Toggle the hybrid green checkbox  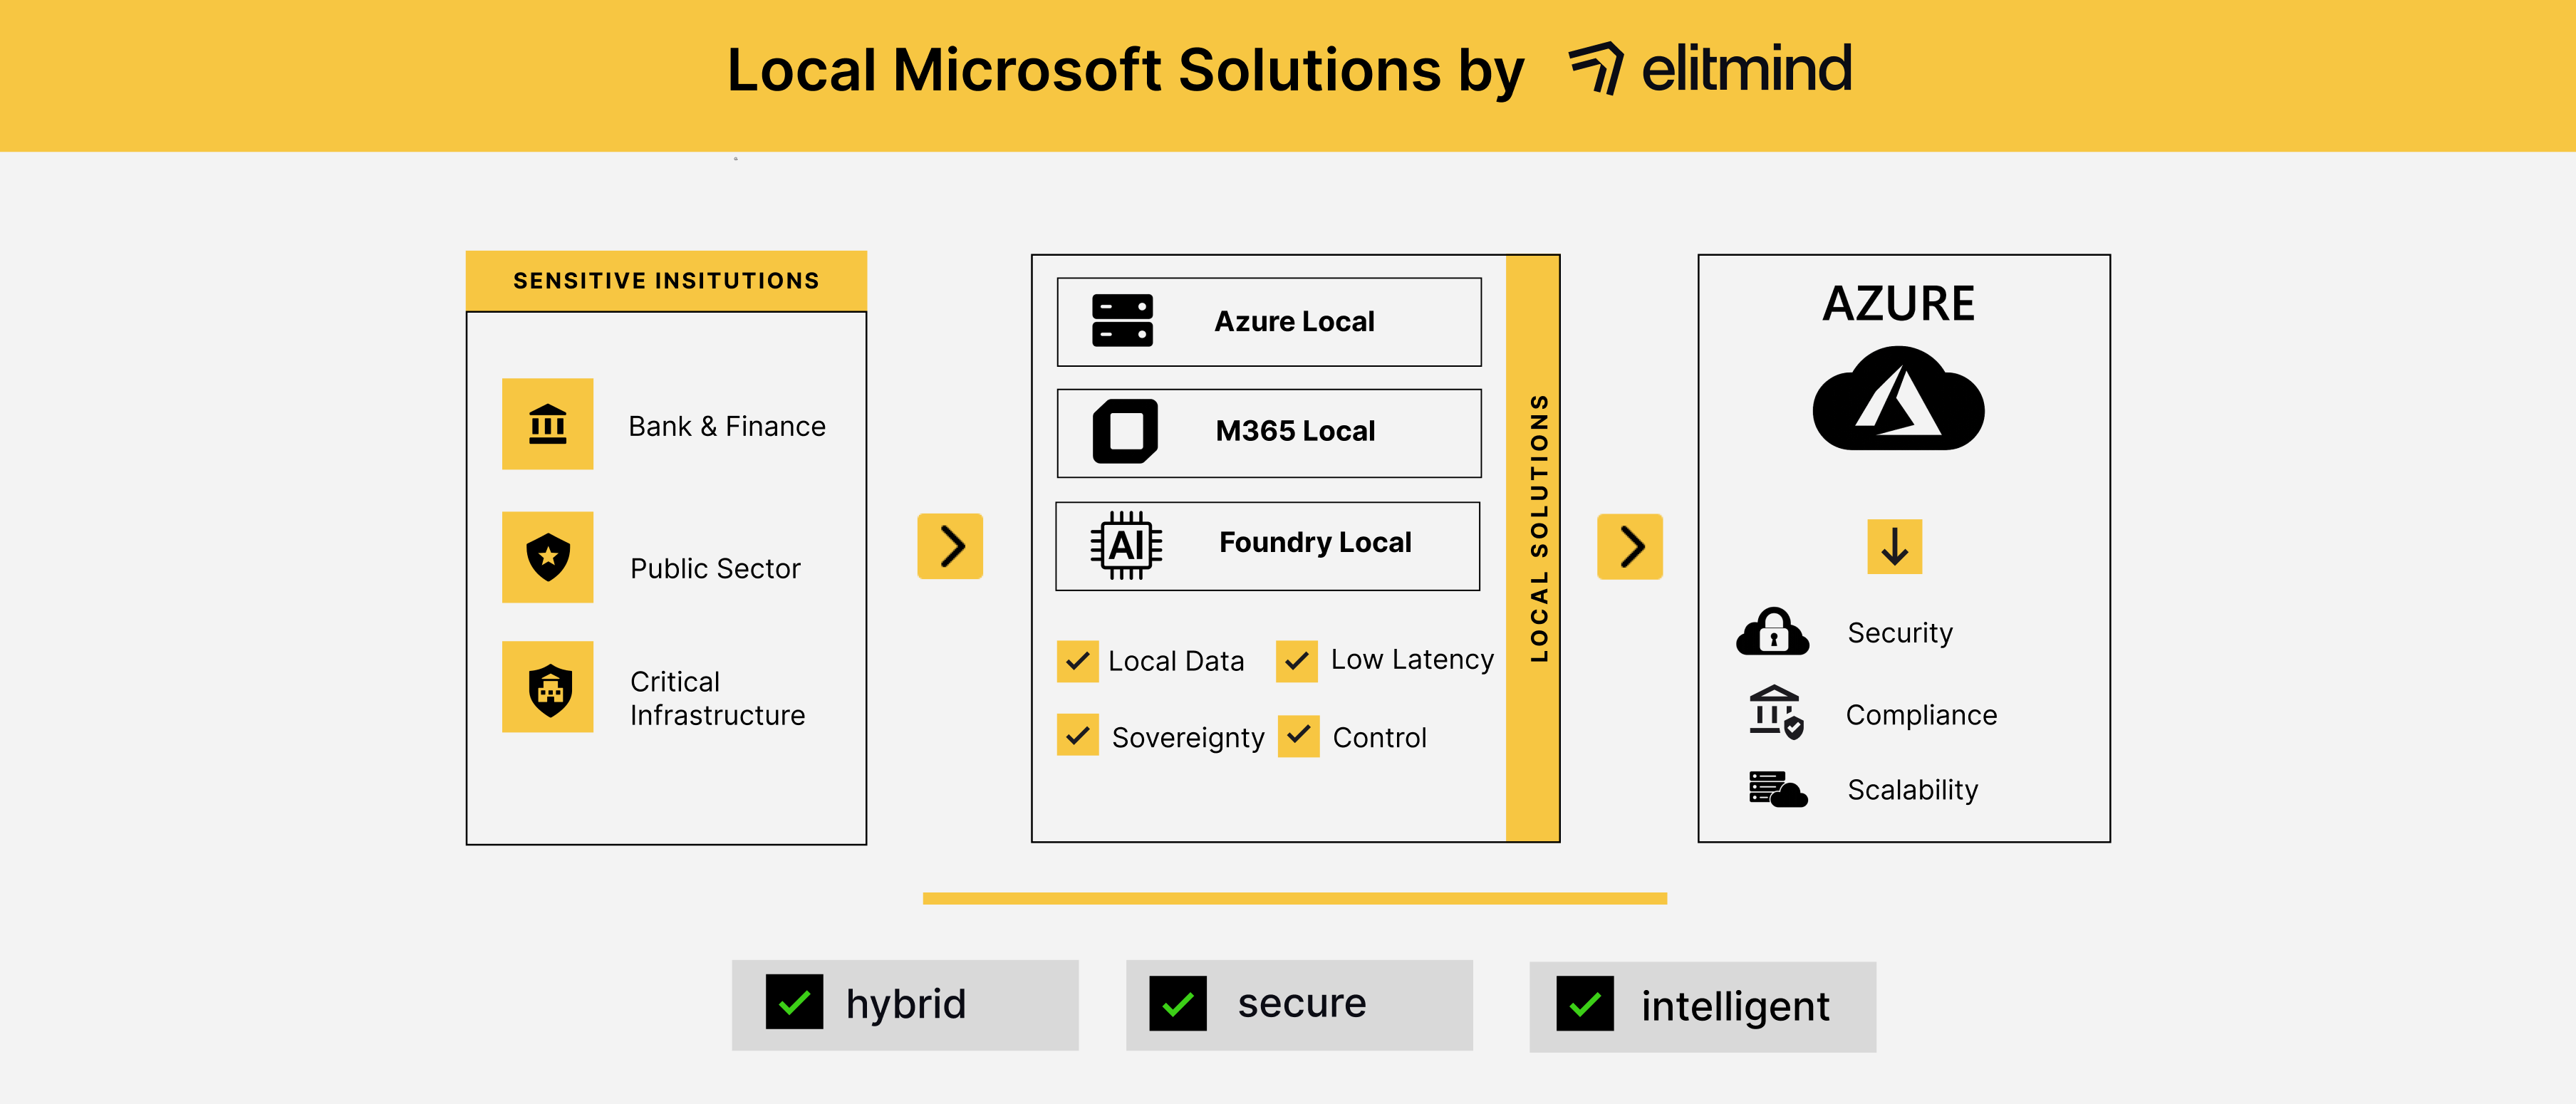pyautogui.click(x=794, y=1002)
